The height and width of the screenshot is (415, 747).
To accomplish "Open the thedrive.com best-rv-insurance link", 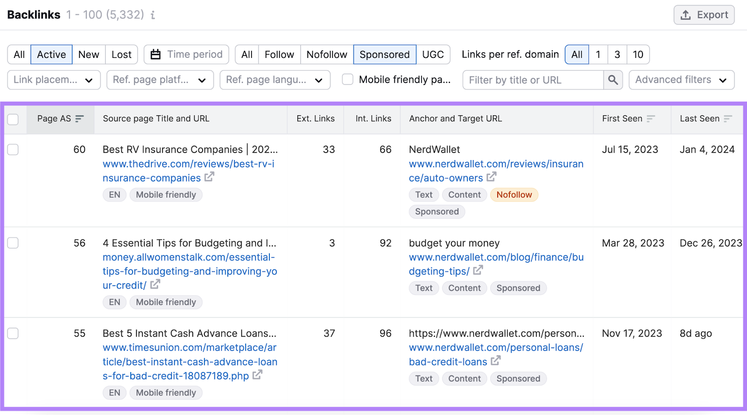I will pyautogui.click(x=189, y=171).
